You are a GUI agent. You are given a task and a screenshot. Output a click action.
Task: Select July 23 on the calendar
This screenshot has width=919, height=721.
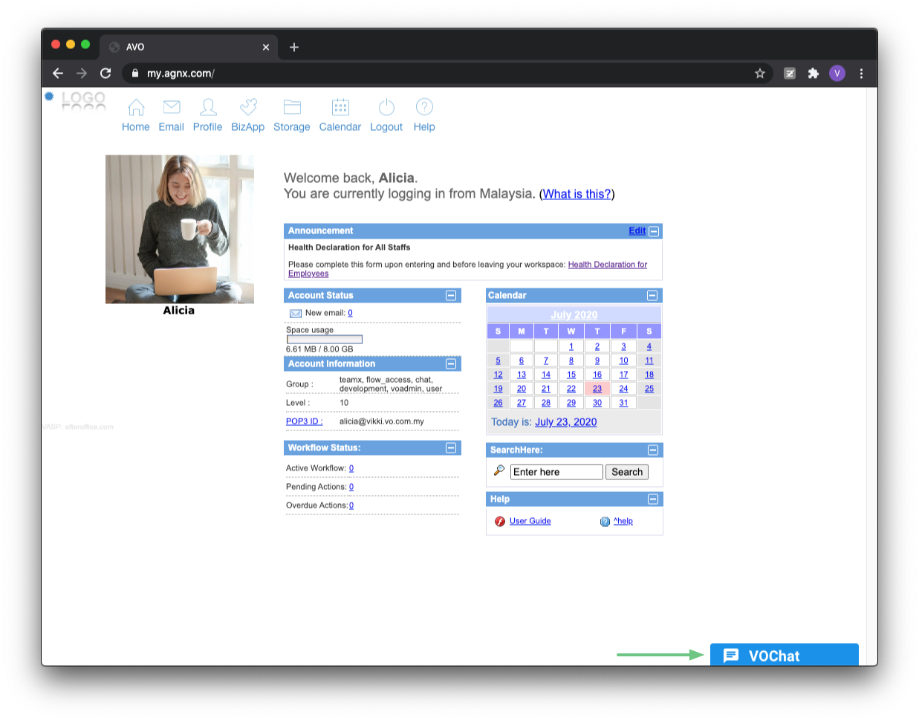597,389
